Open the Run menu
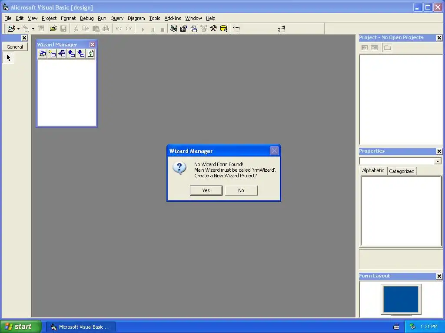The image size is (445, 333). coord(102,18)
